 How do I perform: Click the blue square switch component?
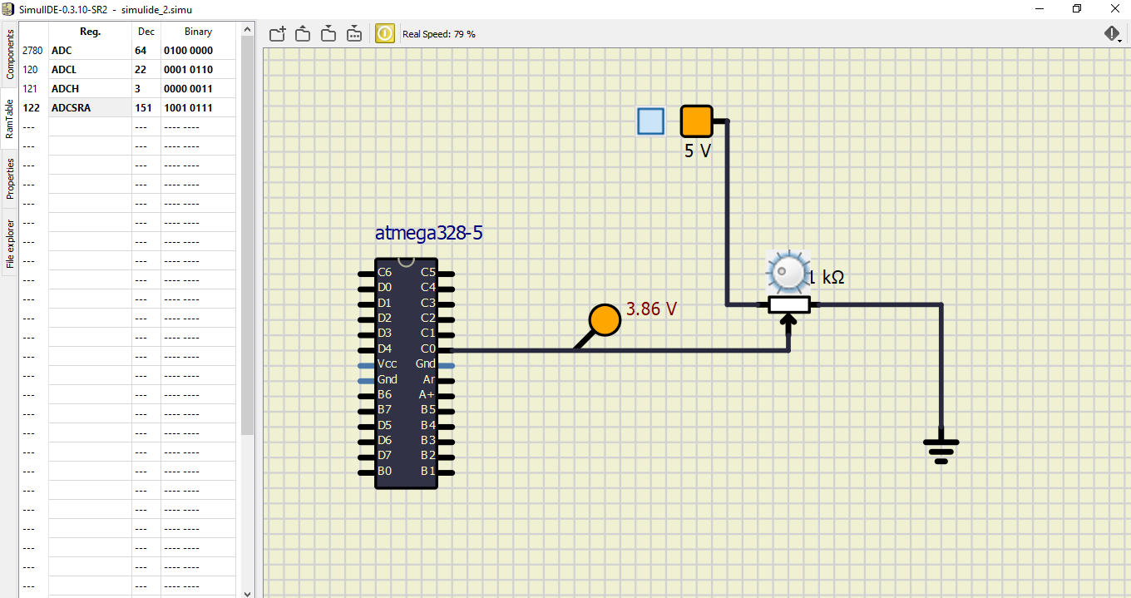pyautogui.click(x=651, y=121)
